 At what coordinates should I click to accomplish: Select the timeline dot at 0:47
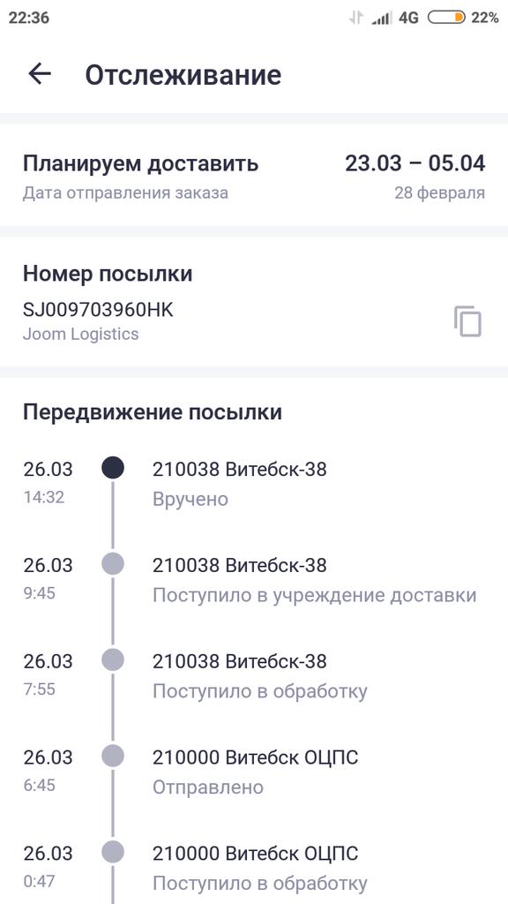pos(113,852)
